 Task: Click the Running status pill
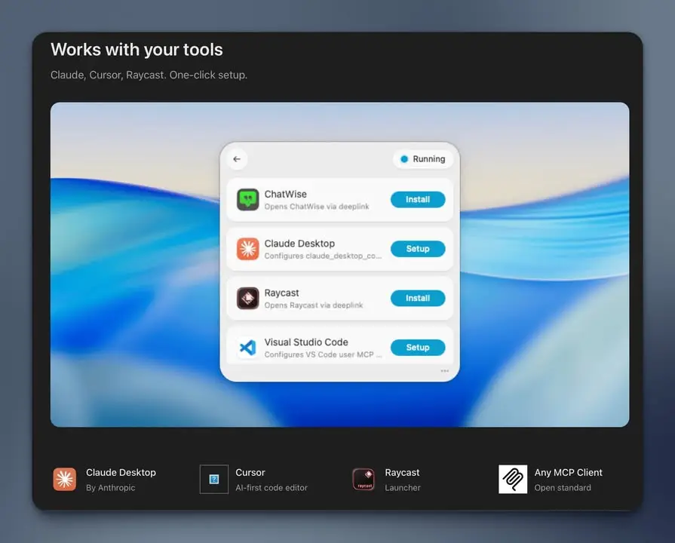(423, 159)
